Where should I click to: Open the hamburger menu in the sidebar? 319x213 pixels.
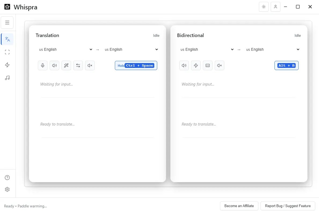(x=7, y=22)
